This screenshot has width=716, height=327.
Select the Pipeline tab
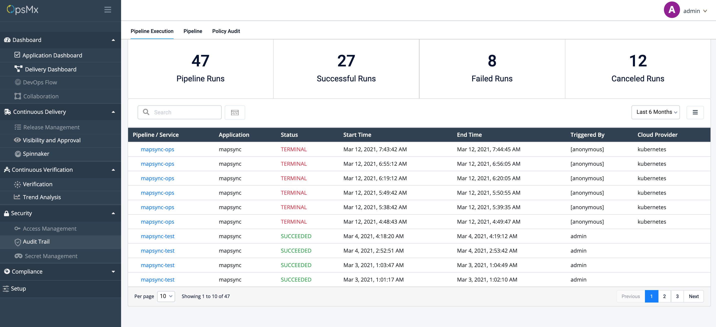click(193, 31)
